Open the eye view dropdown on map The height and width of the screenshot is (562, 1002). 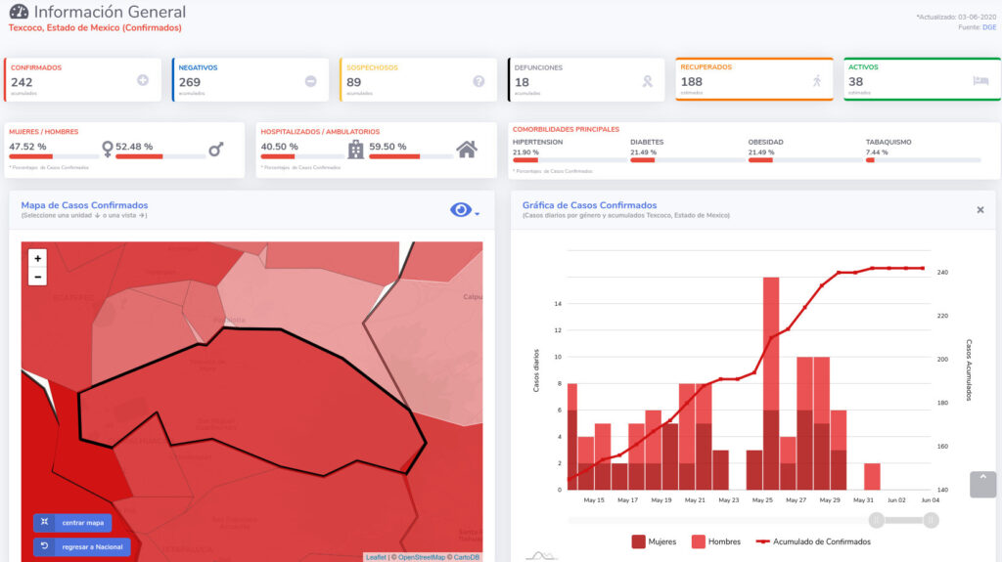464,210
